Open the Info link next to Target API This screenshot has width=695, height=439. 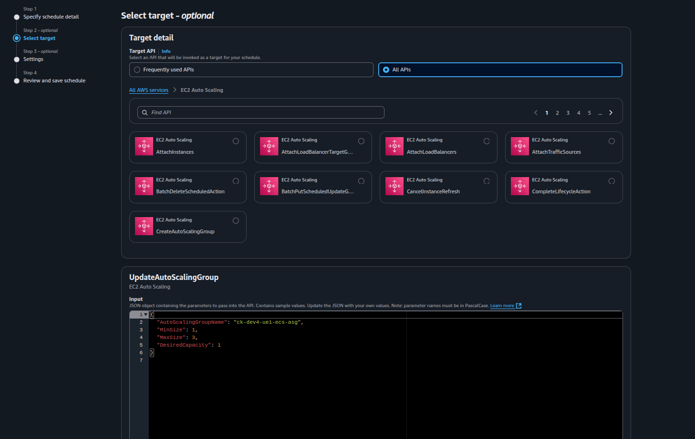pos(166,51)
